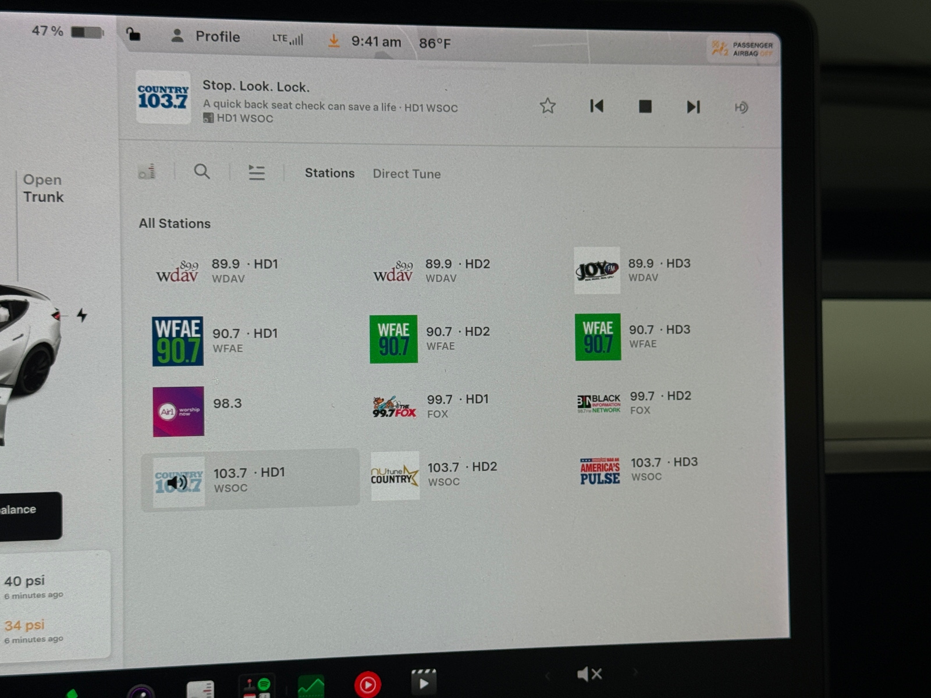Open the radio media source picker
The width and height of the screenshot is (931, 698).
(147, 172)
